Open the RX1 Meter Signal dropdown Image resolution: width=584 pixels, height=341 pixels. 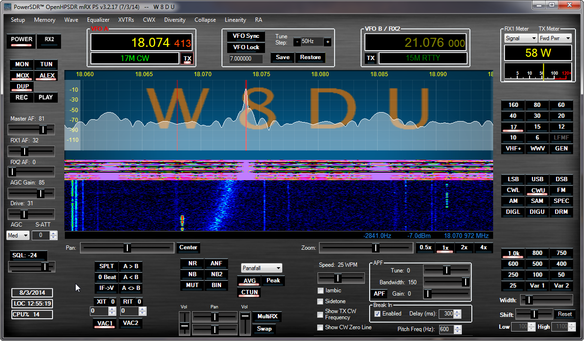pos(520,38)
